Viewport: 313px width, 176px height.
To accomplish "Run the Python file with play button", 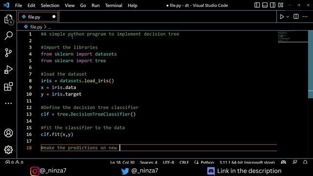I will point(282,17).
